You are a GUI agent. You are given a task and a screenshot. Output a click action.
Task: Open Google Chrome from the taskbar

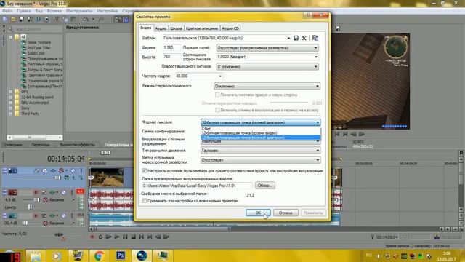point(99,255)
